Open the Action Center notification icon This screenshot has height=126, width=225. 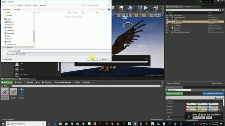click(x=221, y=124)
